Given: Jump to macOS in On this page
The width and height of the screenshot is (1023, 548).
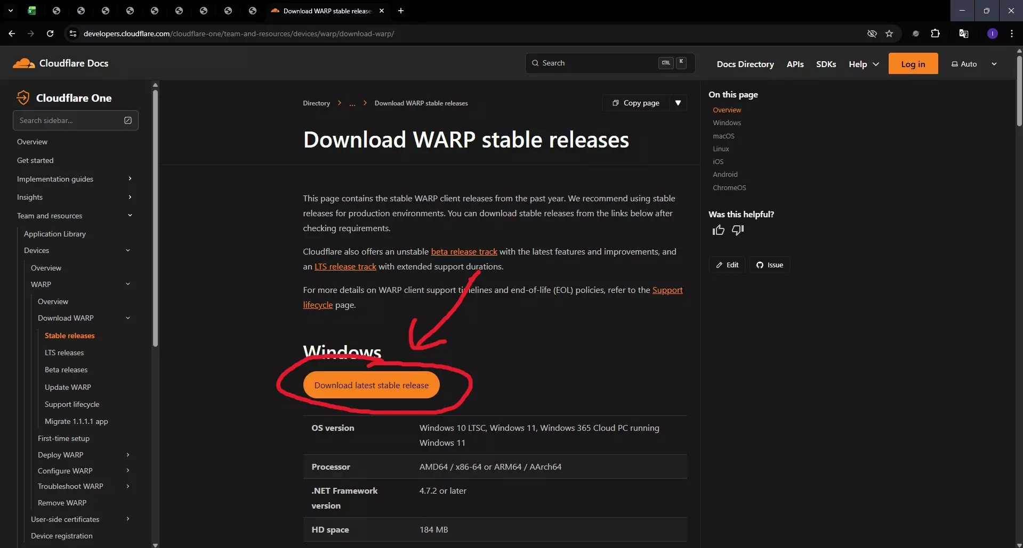Looking at the screenshot, I should [x=723, y=136].
